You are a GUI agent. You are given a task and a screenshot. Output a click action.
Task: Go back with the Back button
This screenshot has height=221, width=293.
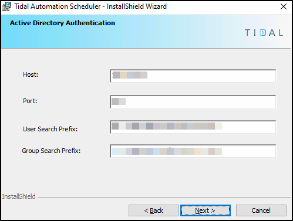154,210
